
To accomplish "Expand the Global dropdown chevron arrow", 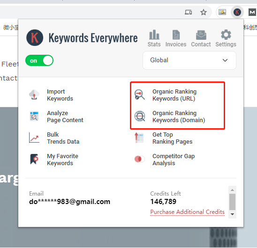I will (225, 60).
